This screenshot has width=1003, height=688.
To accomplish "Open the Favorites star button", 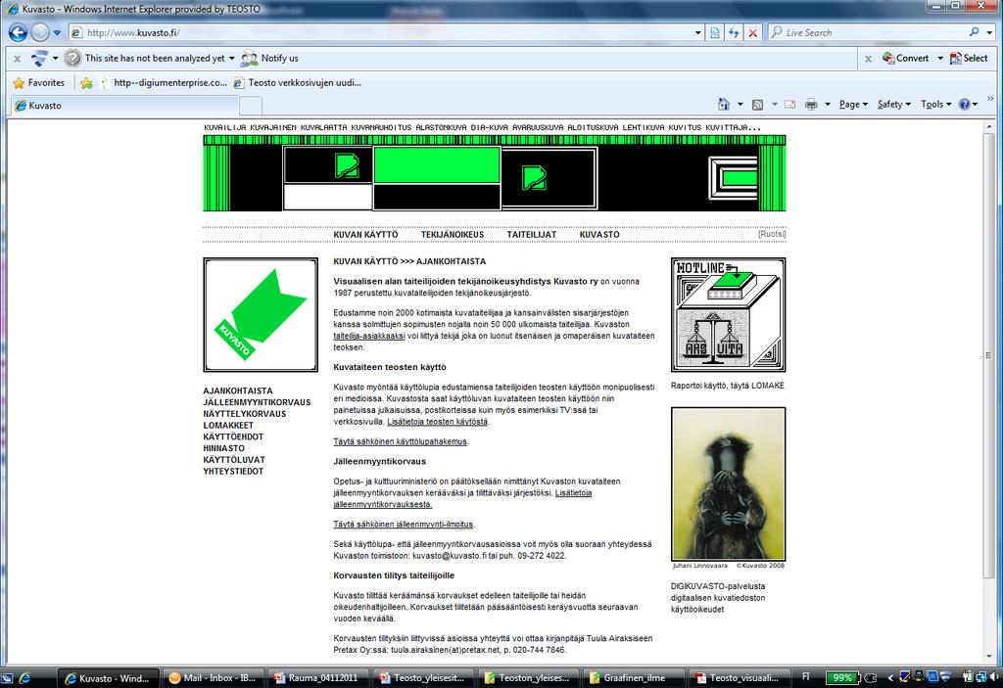I will click(x=39, y=82).
